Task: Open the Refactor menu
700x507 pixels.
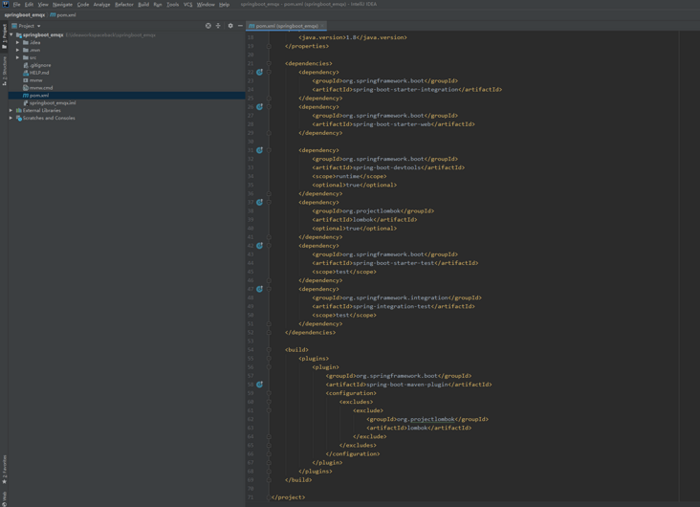Action: tap(123, 5)
